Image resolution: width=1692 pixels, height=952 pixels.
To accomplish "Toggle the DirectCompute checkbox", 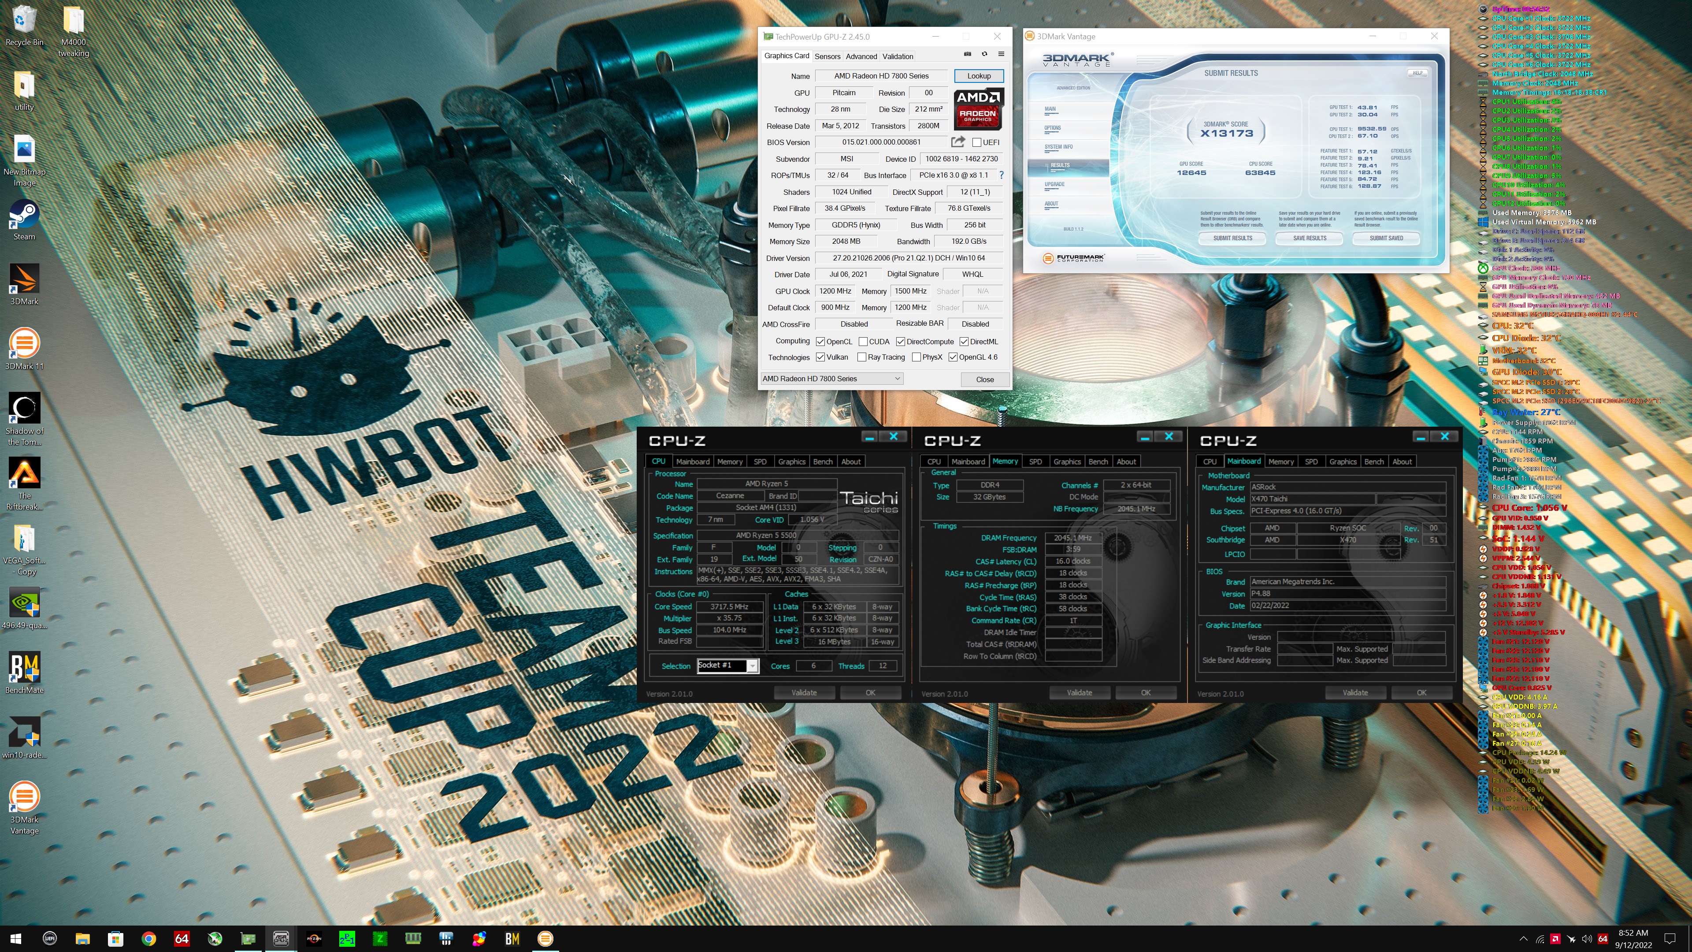I will coord(901,342).
